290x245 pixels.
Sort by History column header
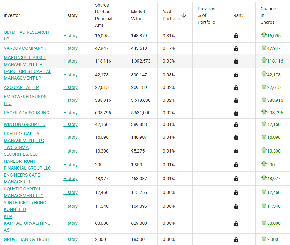[x=70, y=15]
